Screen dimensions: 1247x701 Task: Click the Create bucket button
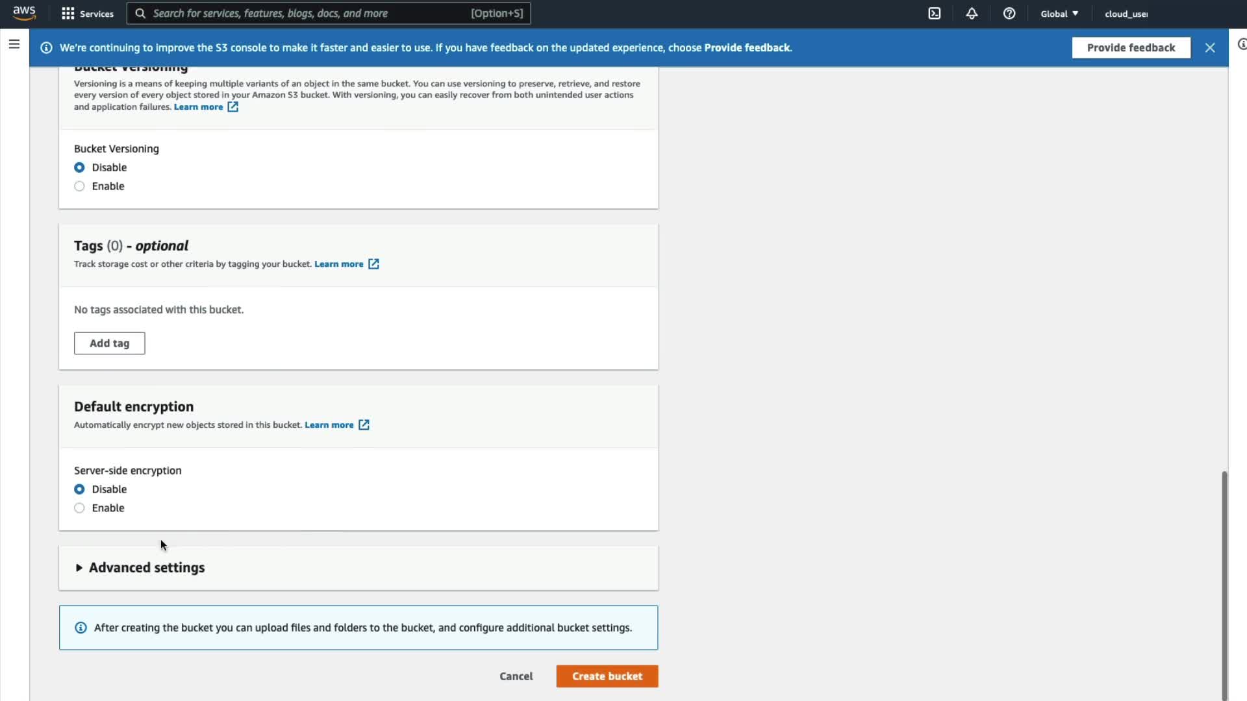607,676
